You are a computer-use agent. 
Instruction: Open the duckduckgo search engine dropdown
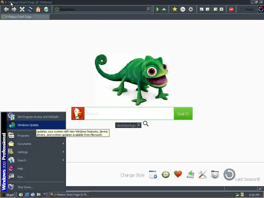click(x=128, y=125)
